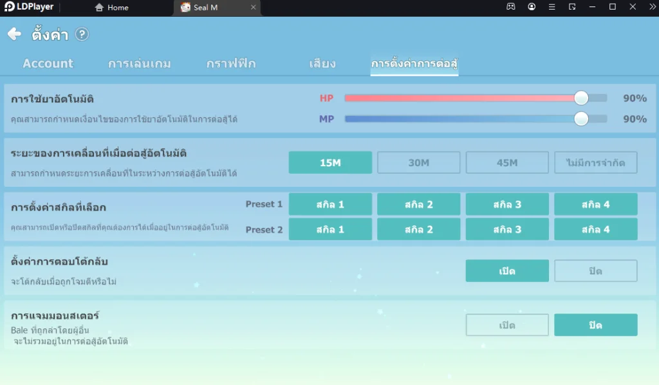Select the 15M movement range
The height and width of the screenshot is (385, 659).
point(330,163)
